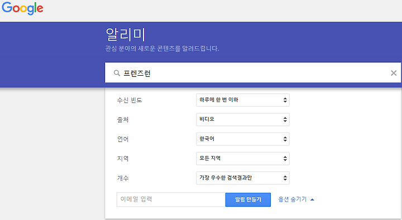
Task: Open the 언어 dropdown showing 한국어
Action: coord(243,139)
